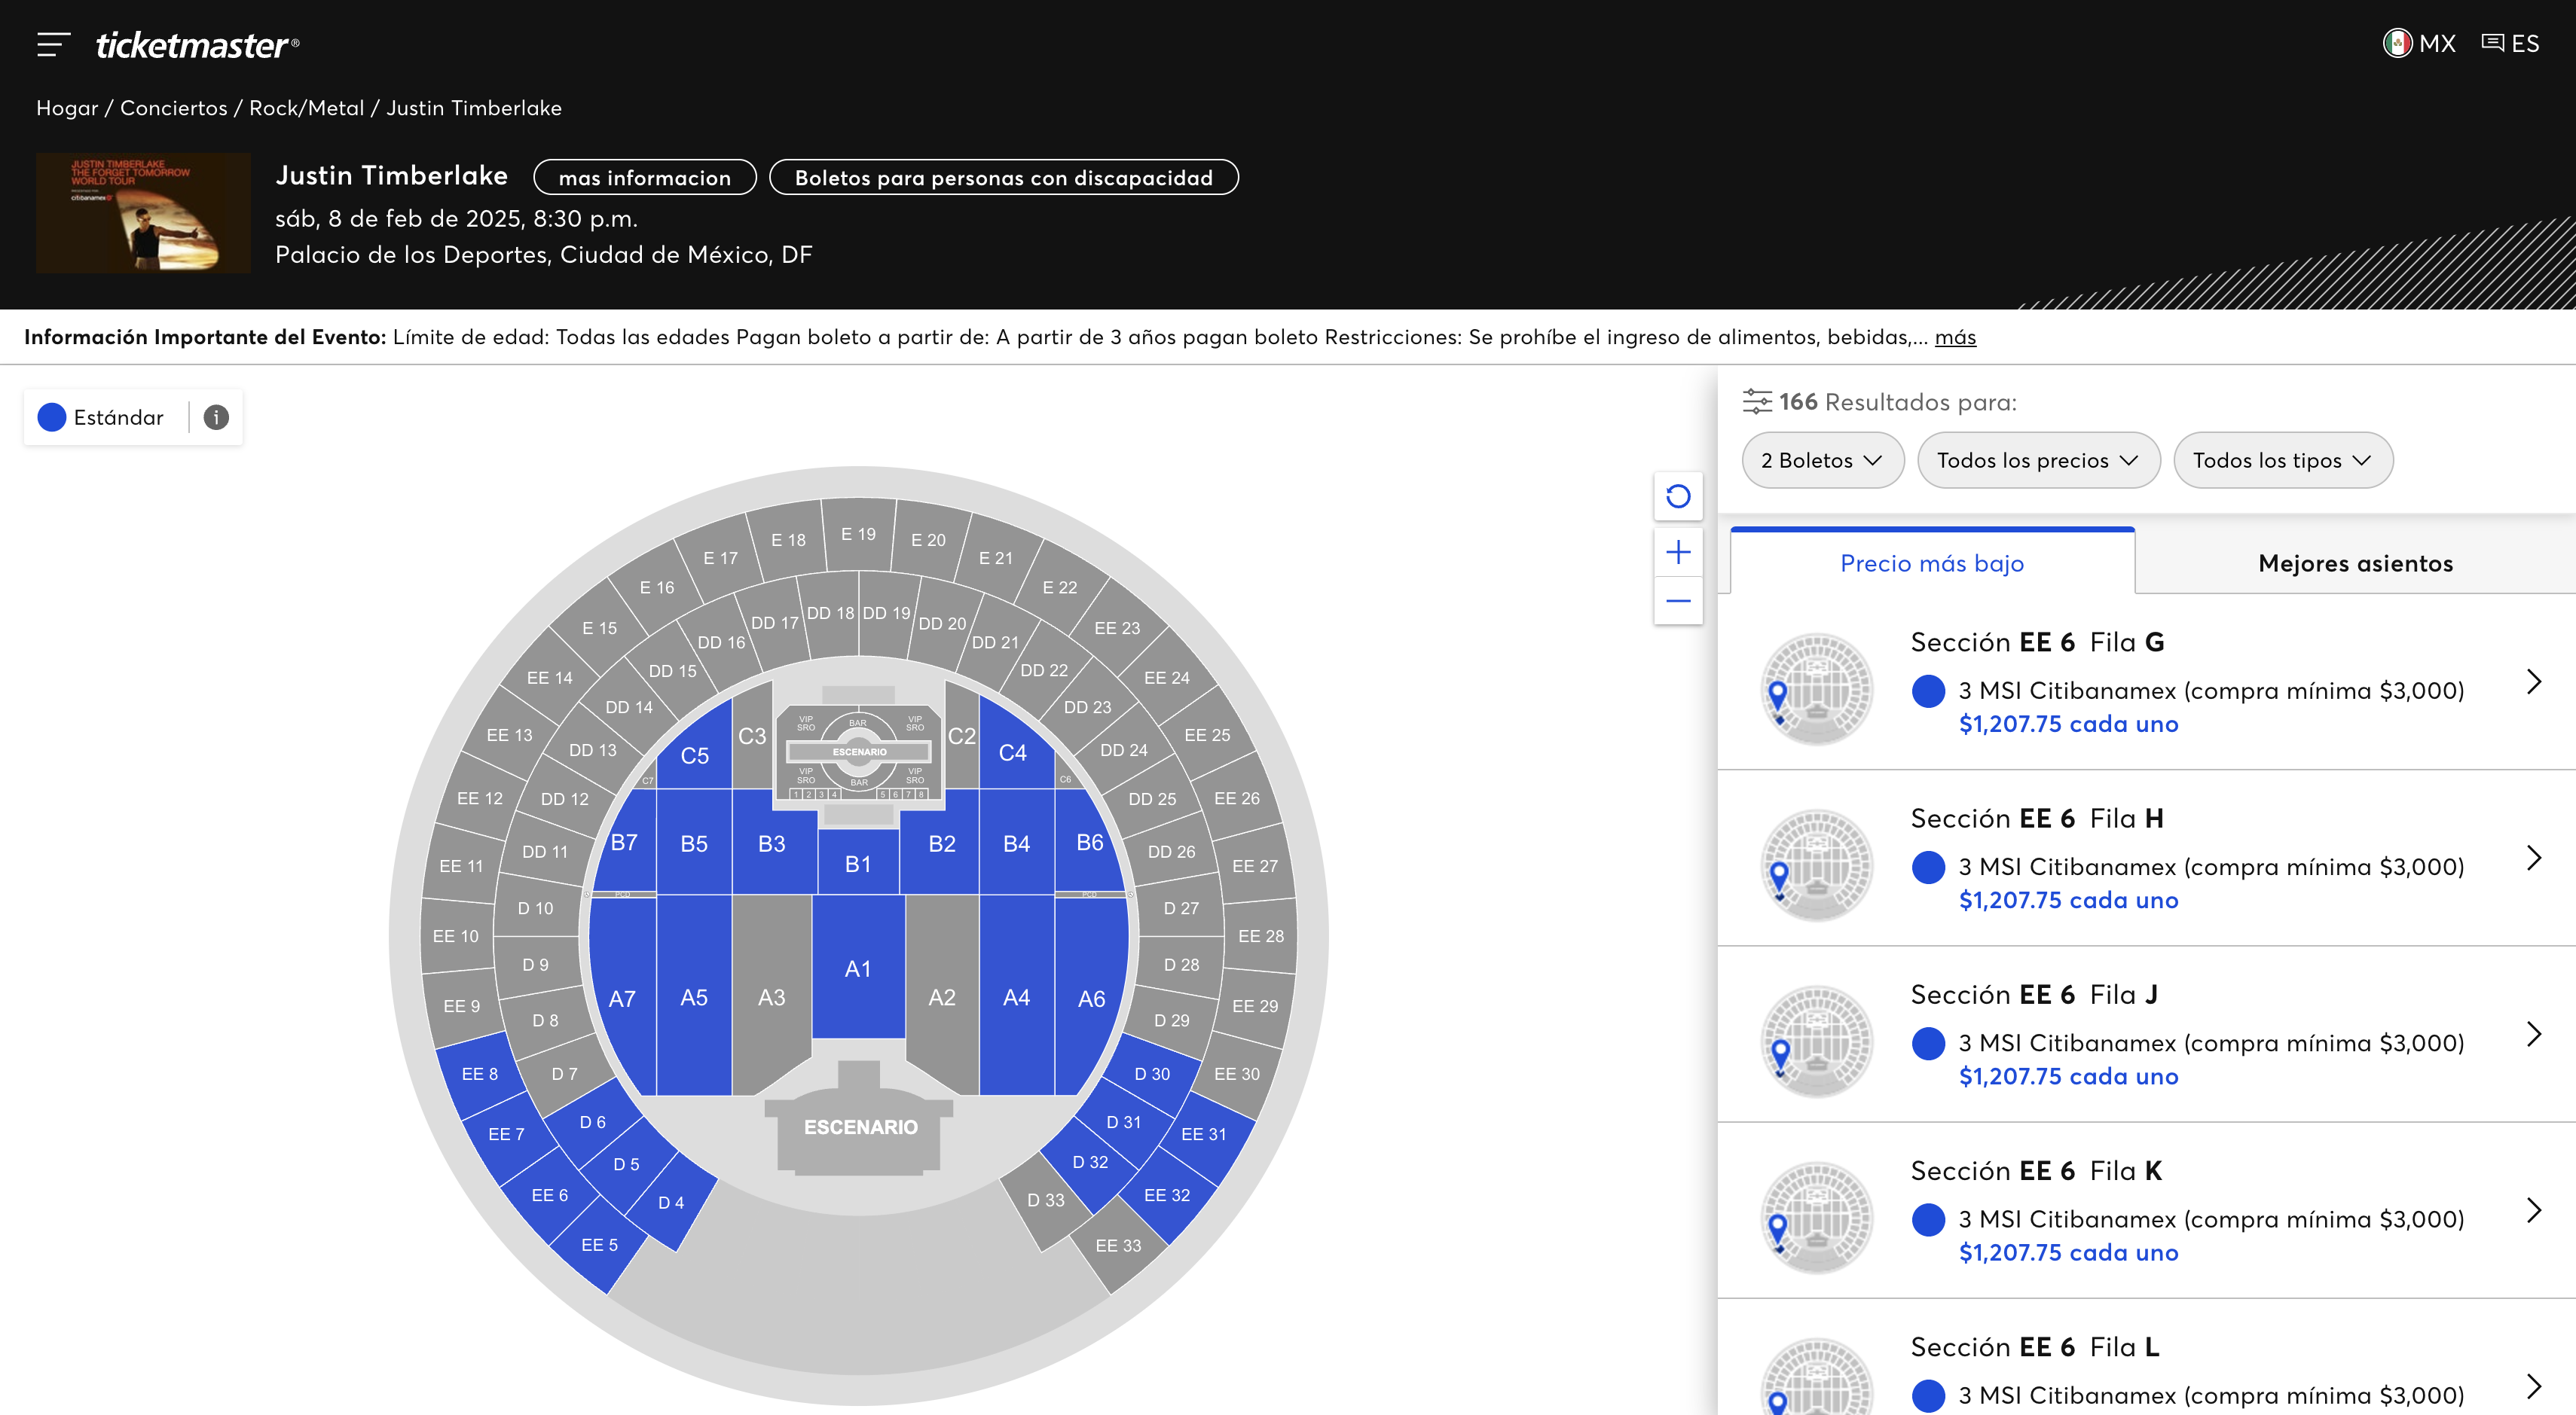
Task: Expand the Todos los tipos dropdown
Action: pyautogui.click(x=2283, y=459)
